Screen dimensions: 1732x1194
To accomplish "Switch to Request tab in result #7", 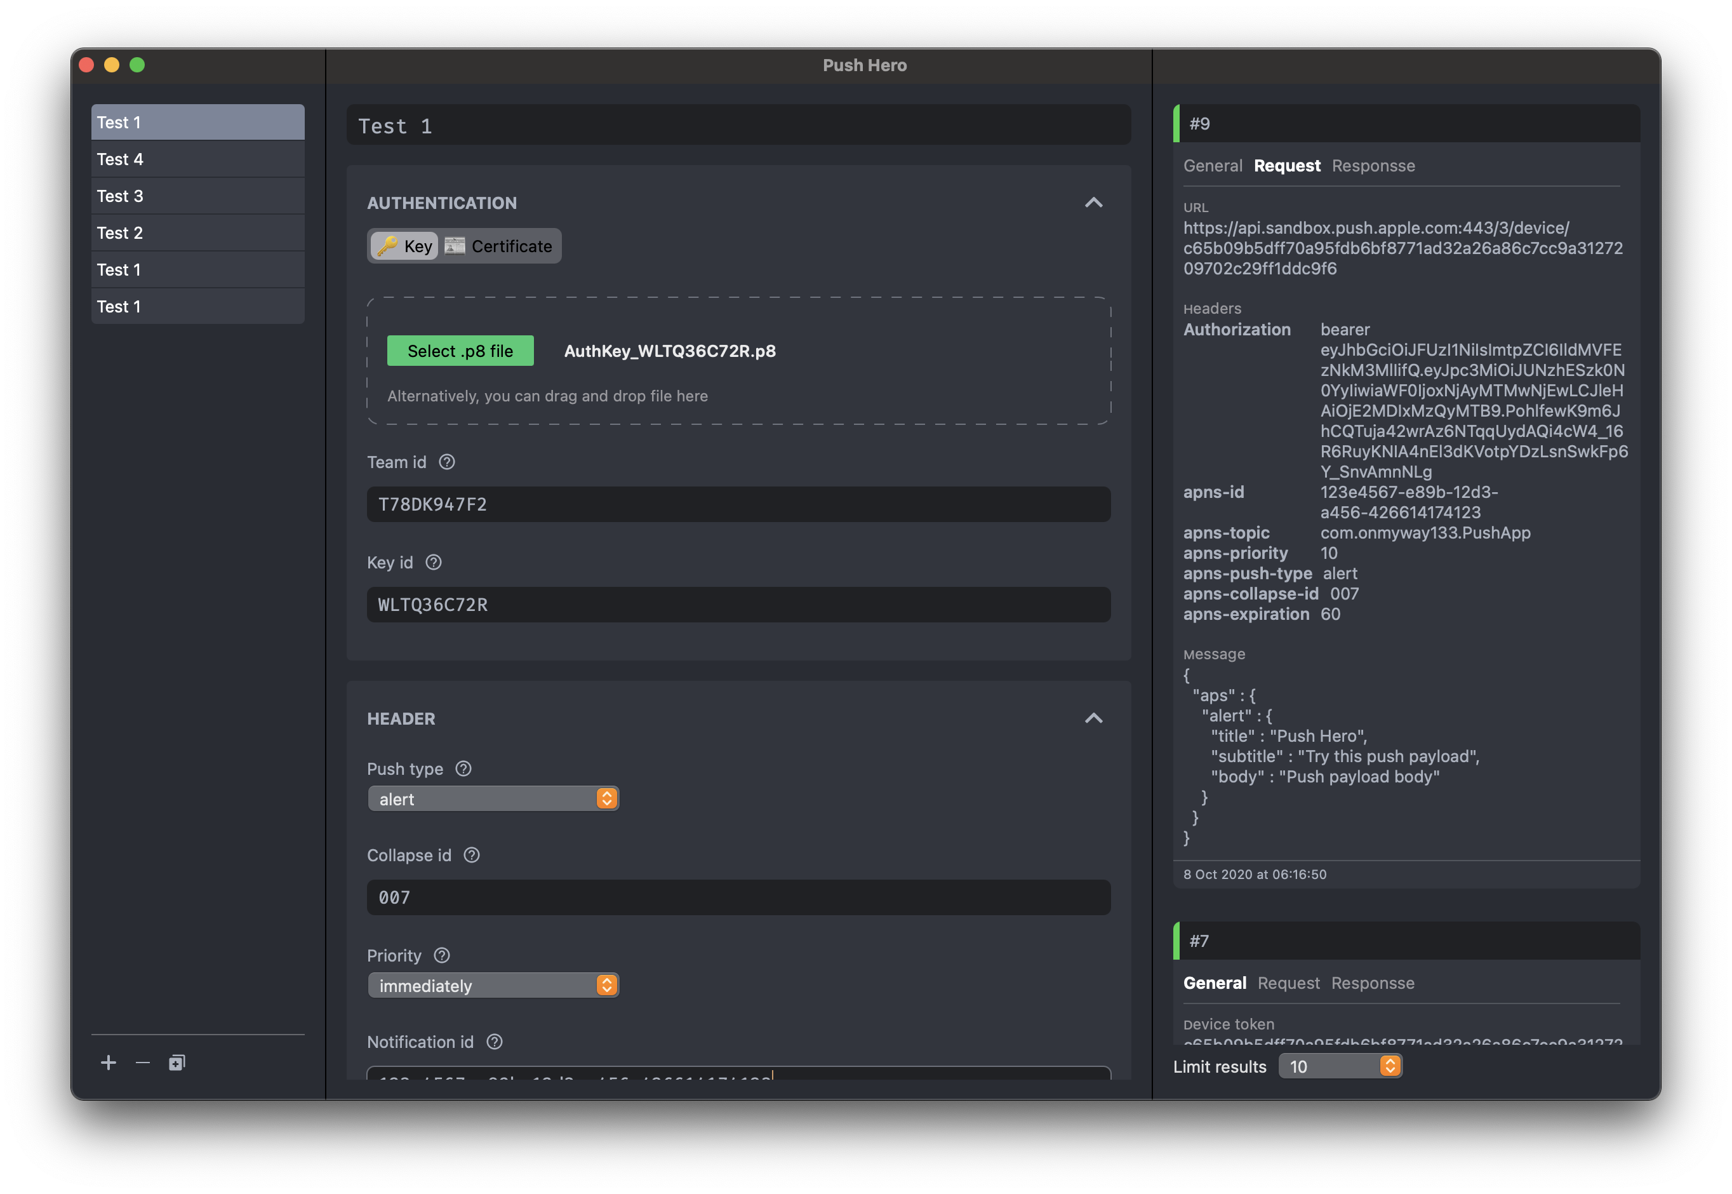I will 1289,983.
